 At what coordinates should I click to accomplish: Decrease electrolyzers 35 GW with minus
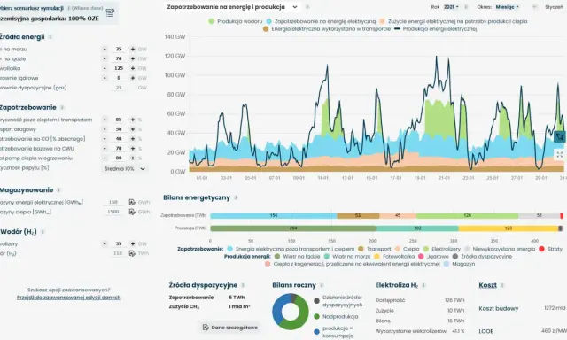pos(105,243)
